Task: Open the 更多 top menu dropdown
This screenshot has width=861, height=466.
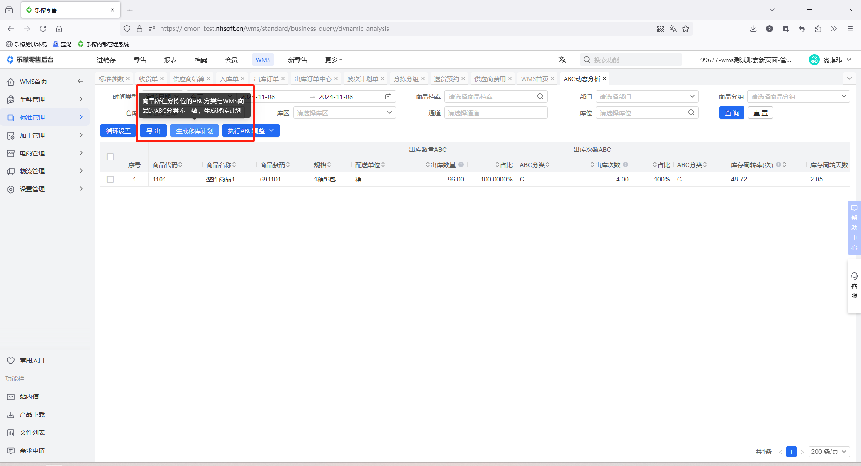Action: pyautogui.click(x=334, y=60)
